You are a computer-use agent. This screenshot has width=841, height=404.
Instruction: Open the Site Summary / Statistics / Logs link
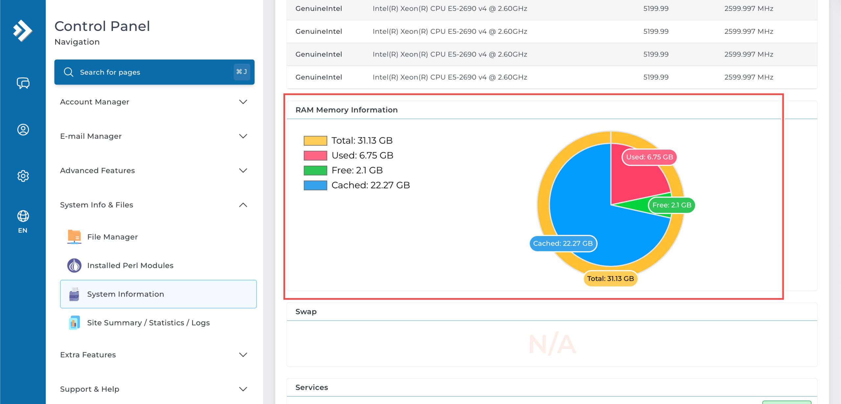coord(148,322)
